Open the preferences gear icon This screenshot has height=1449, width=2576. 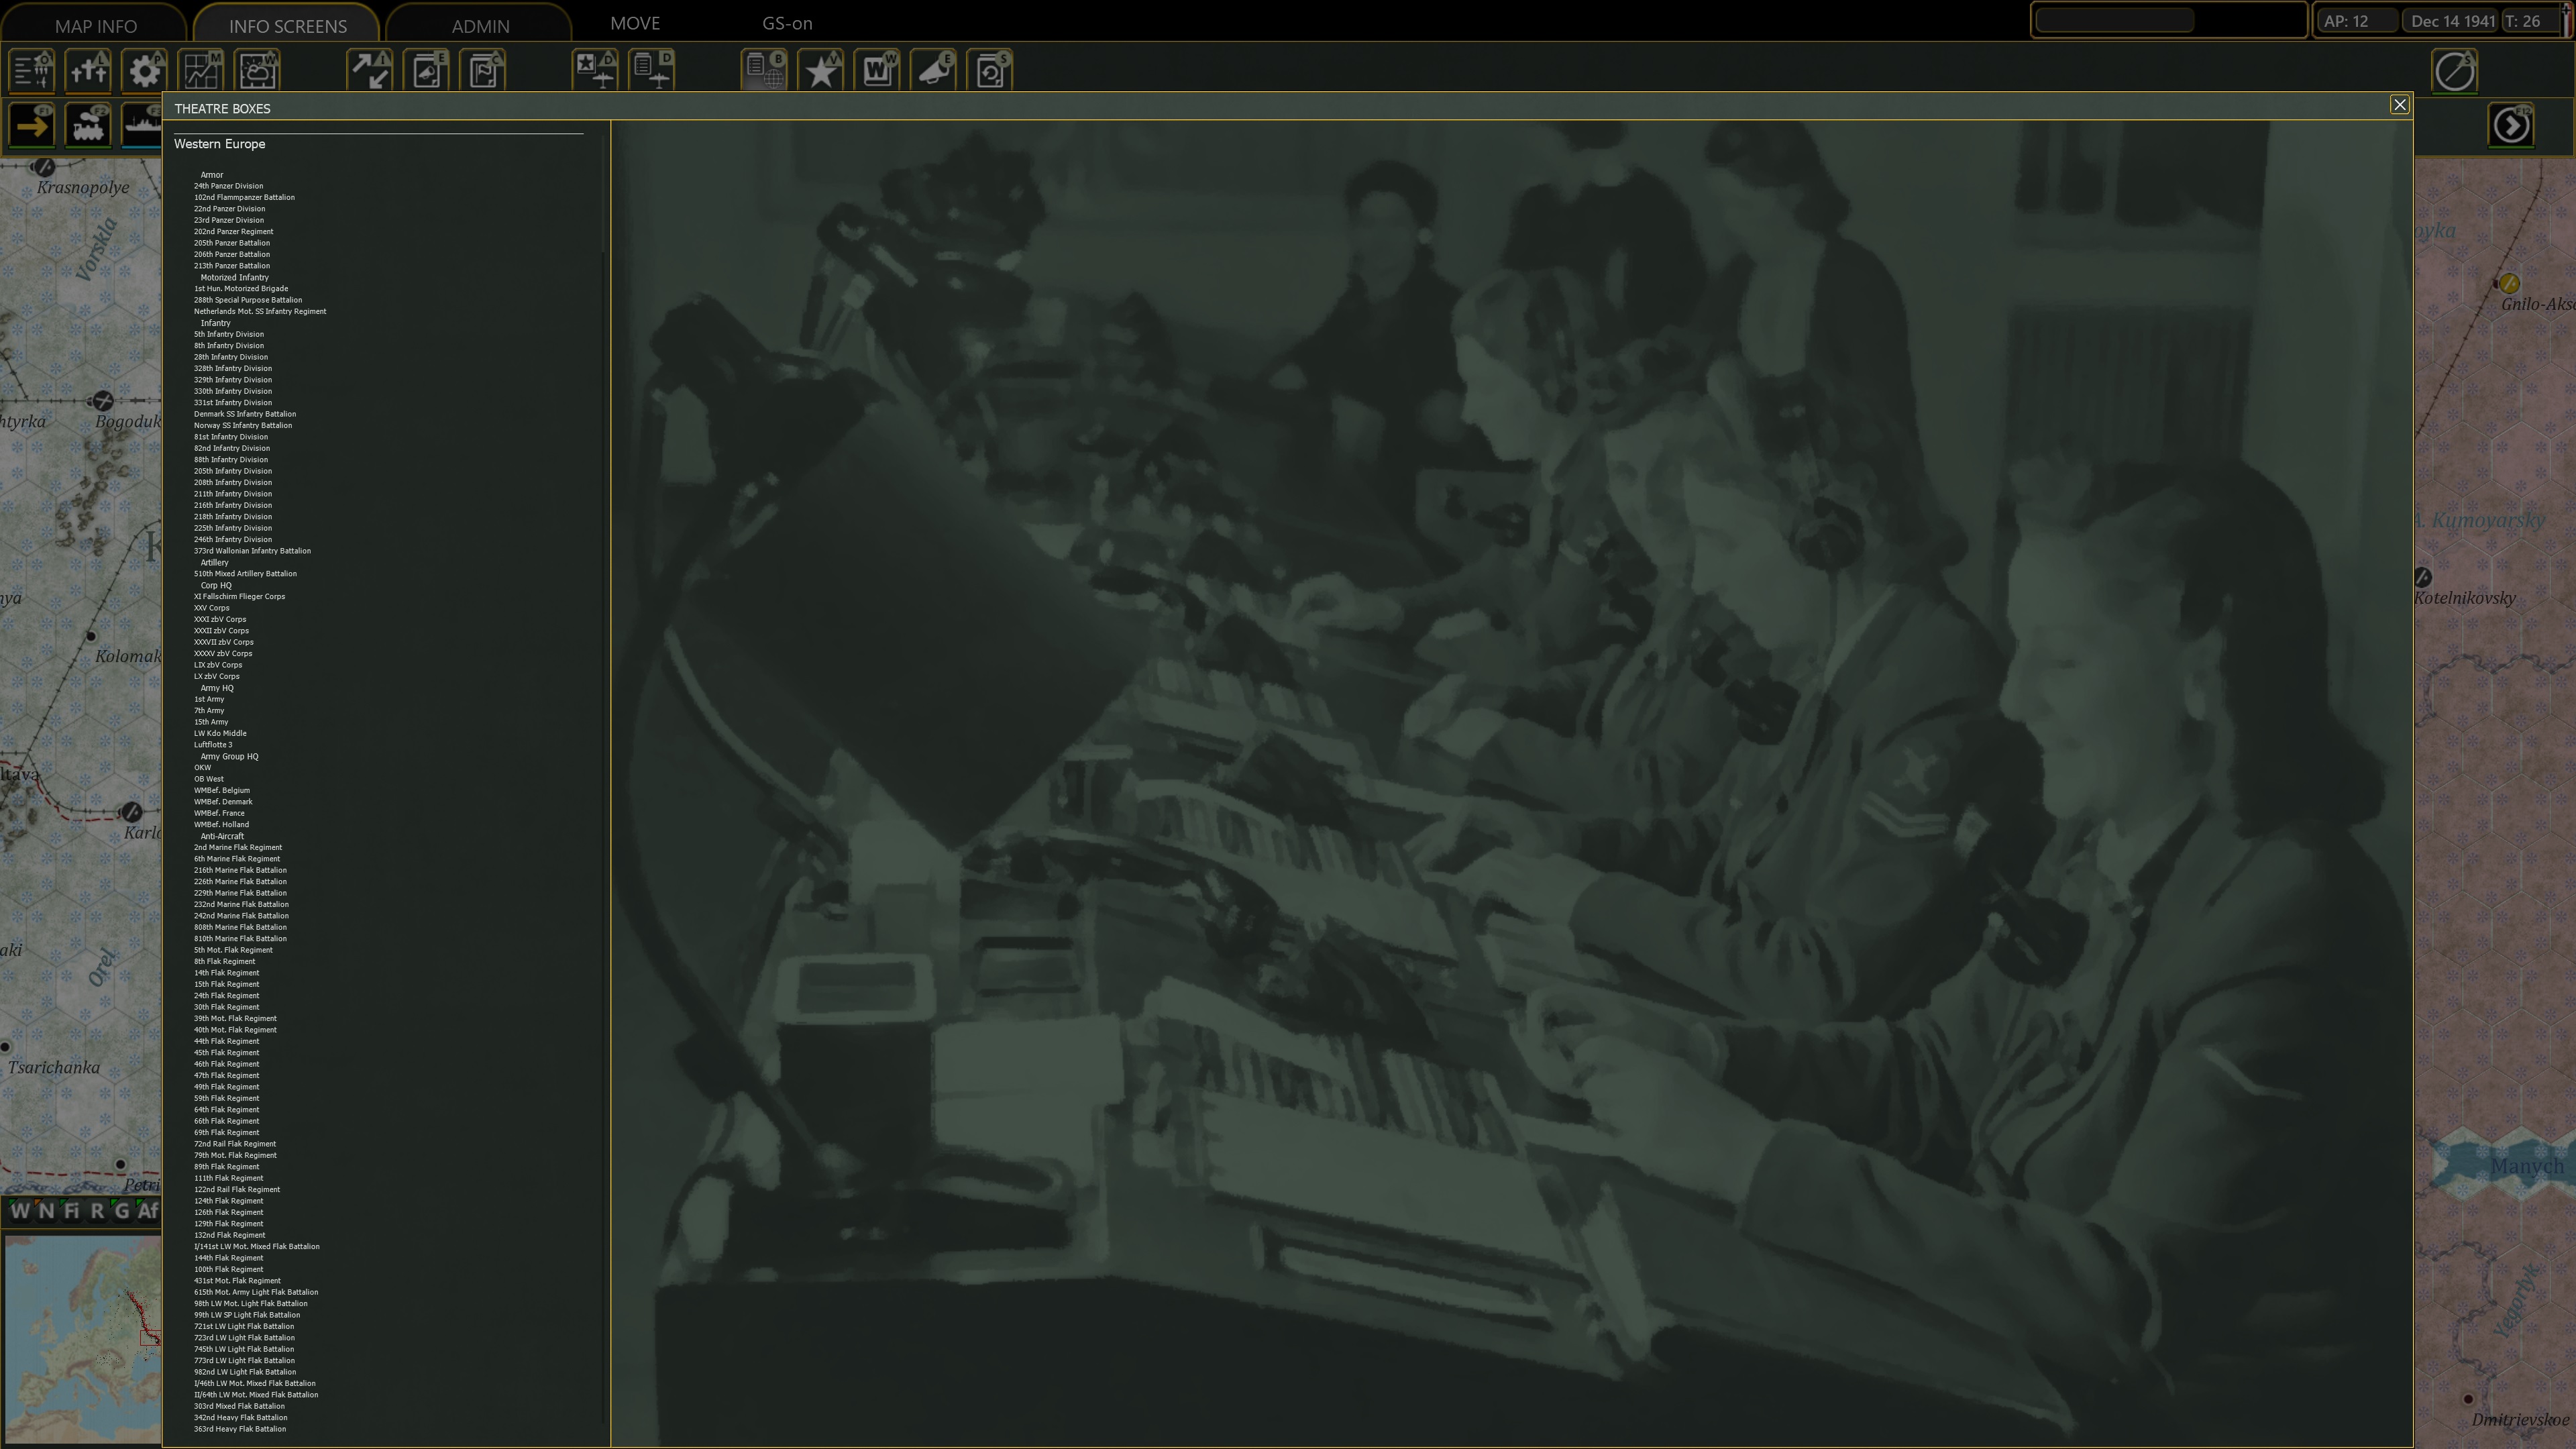coord(144,71)
